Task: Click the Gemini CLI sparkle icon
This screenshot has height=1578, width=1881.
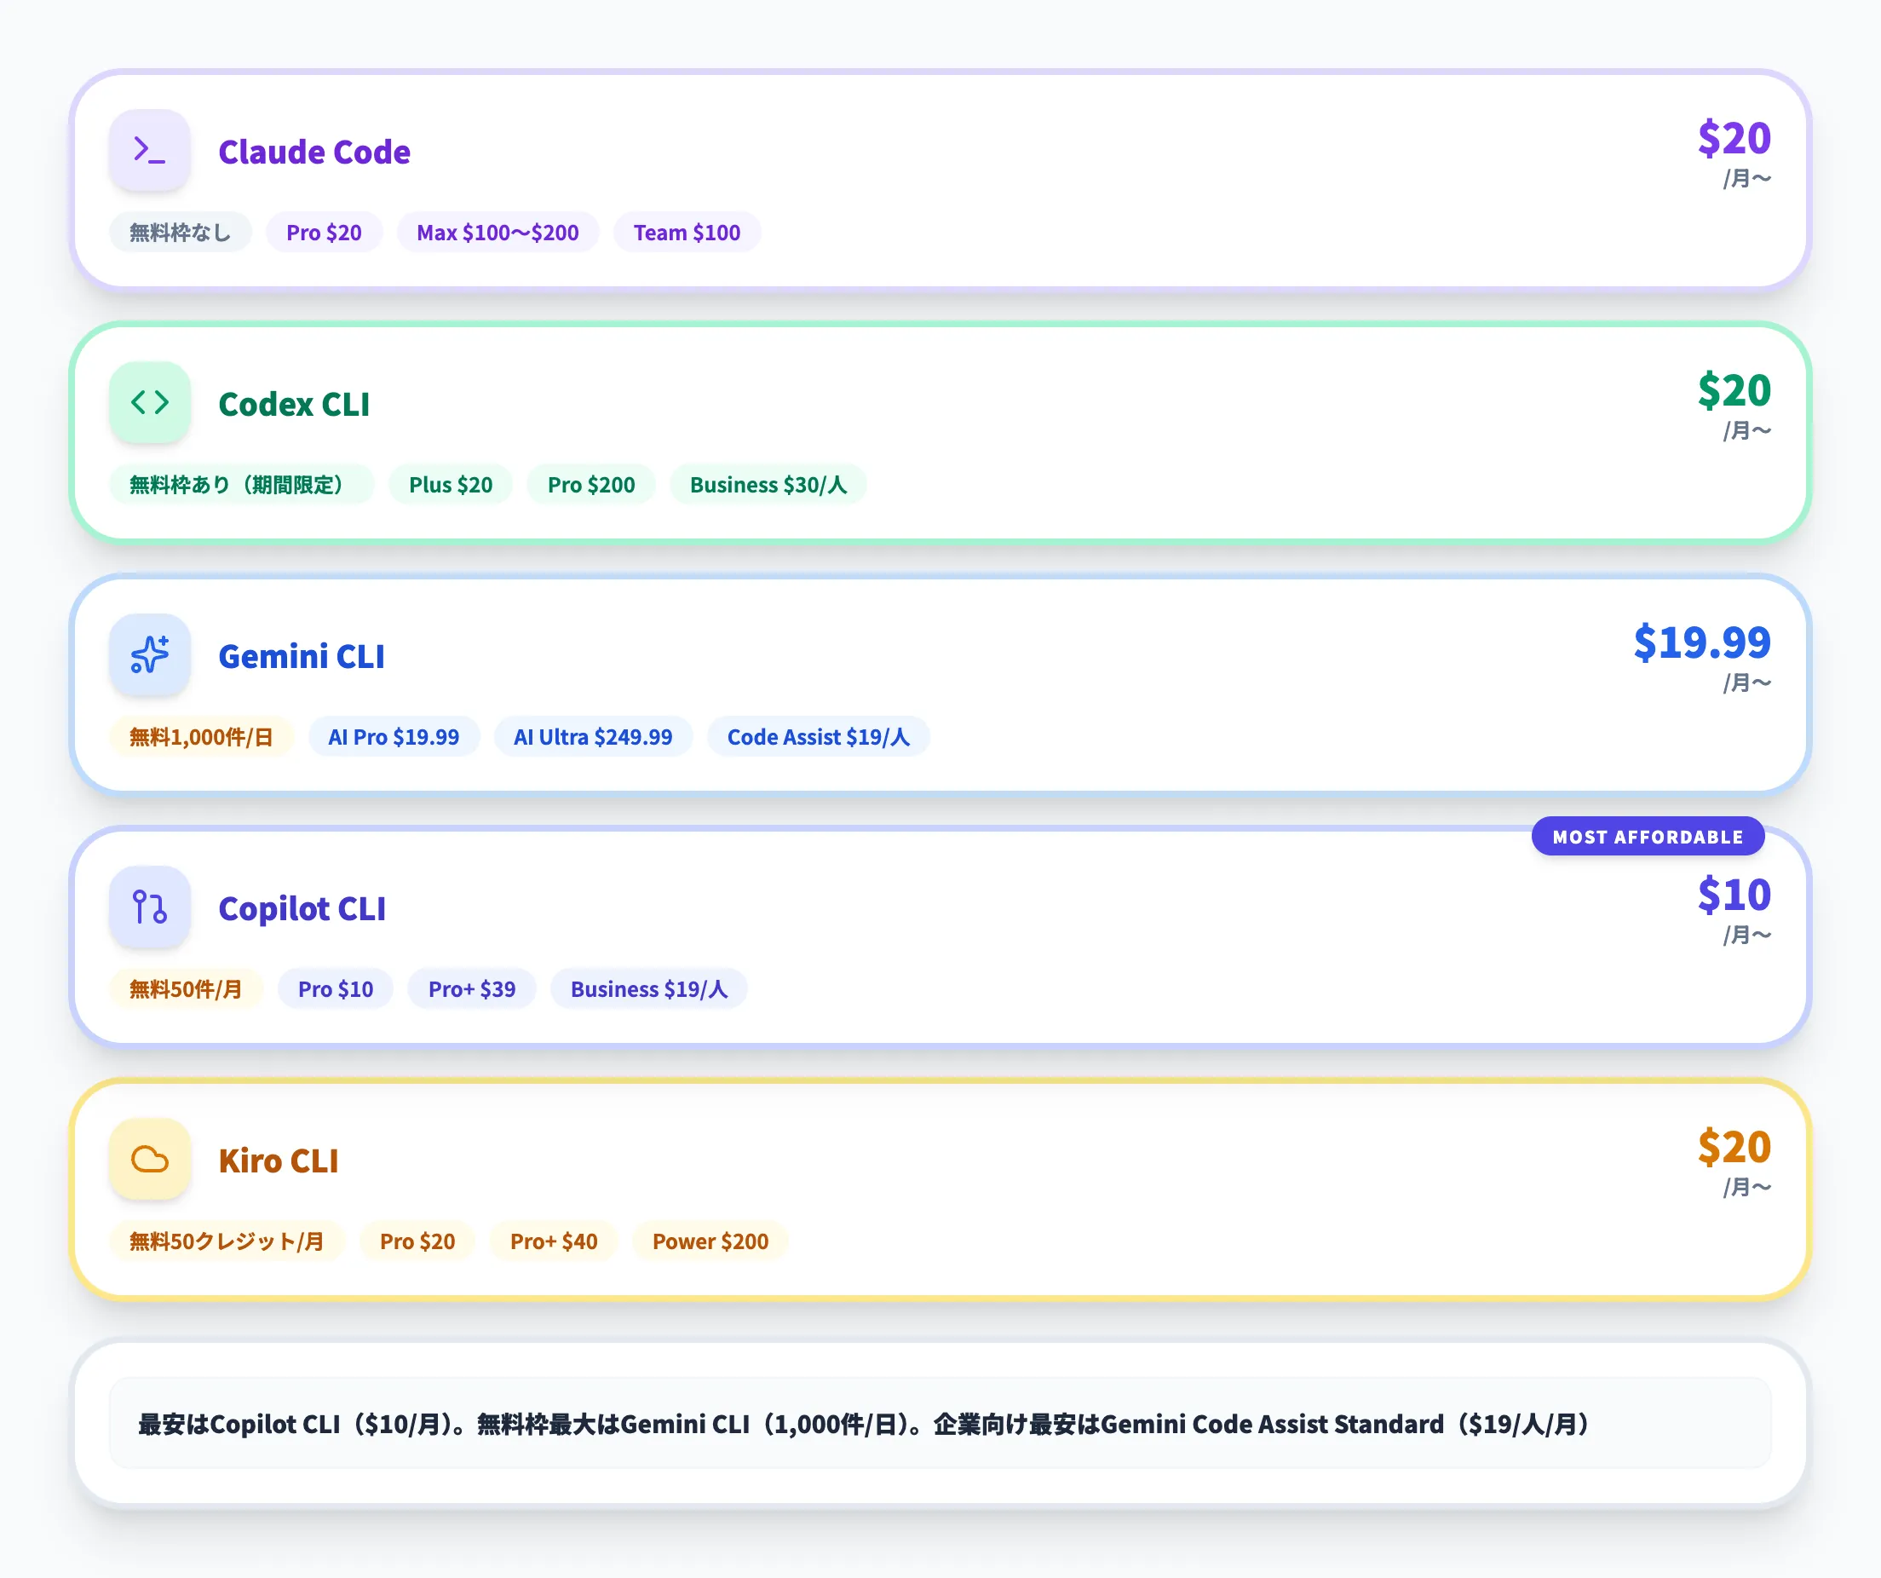Action: [x=150, y=654]
